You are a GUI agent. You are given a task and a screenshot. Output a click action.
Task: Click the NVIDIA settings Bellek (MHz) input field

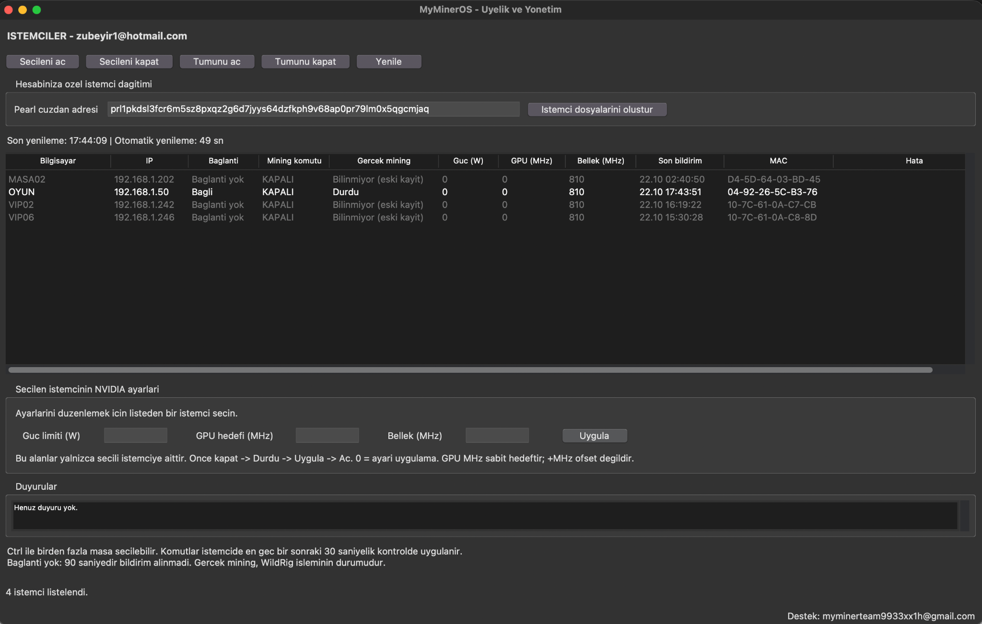pyautogui.click(x=497, y=435)
